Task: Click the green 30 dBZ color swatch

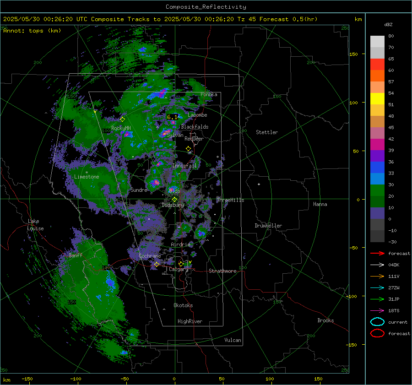Action: (x=377, y=190)
